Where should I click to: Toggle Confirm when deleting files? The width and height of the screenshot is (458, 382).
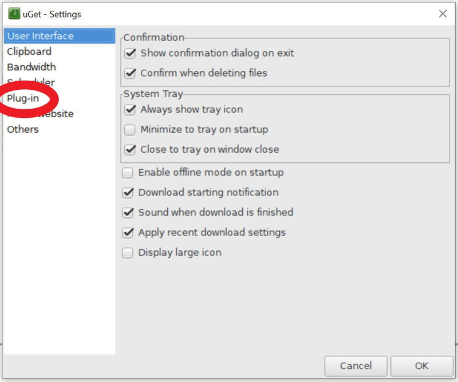tap(130, 73)
